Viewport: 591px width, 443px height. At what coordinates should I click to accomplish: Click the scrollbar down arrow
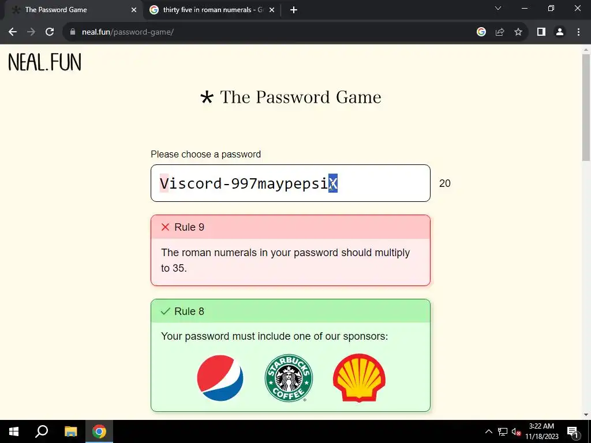coord(586,415)
